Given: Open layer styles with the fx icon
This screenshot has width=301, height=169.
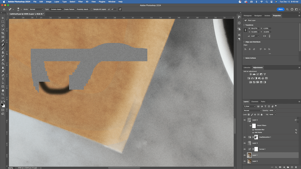Looking at the screenshot, I should (276, 167).
